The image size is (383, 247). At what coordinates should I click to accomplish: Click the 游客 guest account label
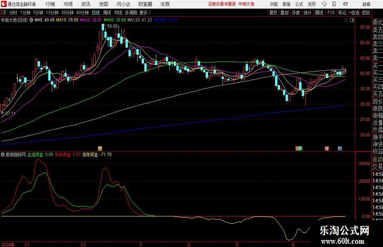click(x=366, y=4)
